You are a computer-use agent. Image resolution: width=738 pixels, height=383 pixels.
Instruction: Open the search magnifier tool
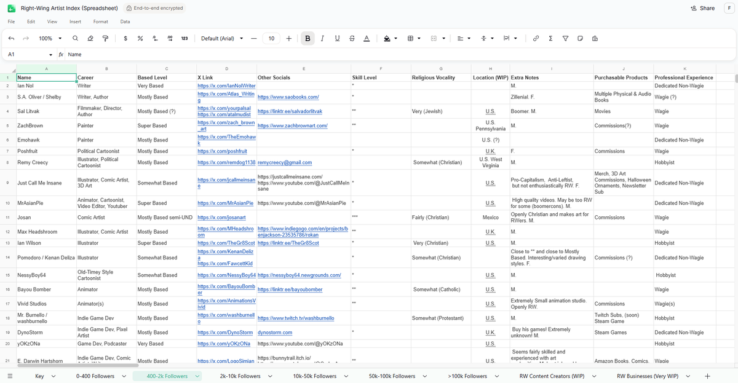tap(76, 38)
